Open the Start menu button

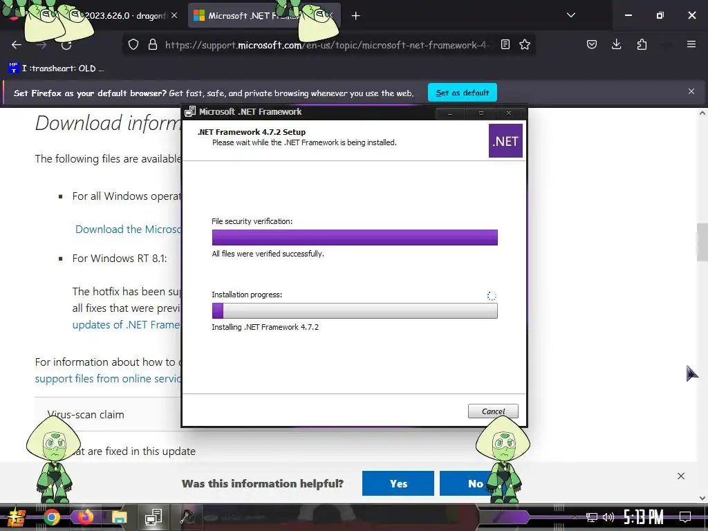[x=15, y=517]
